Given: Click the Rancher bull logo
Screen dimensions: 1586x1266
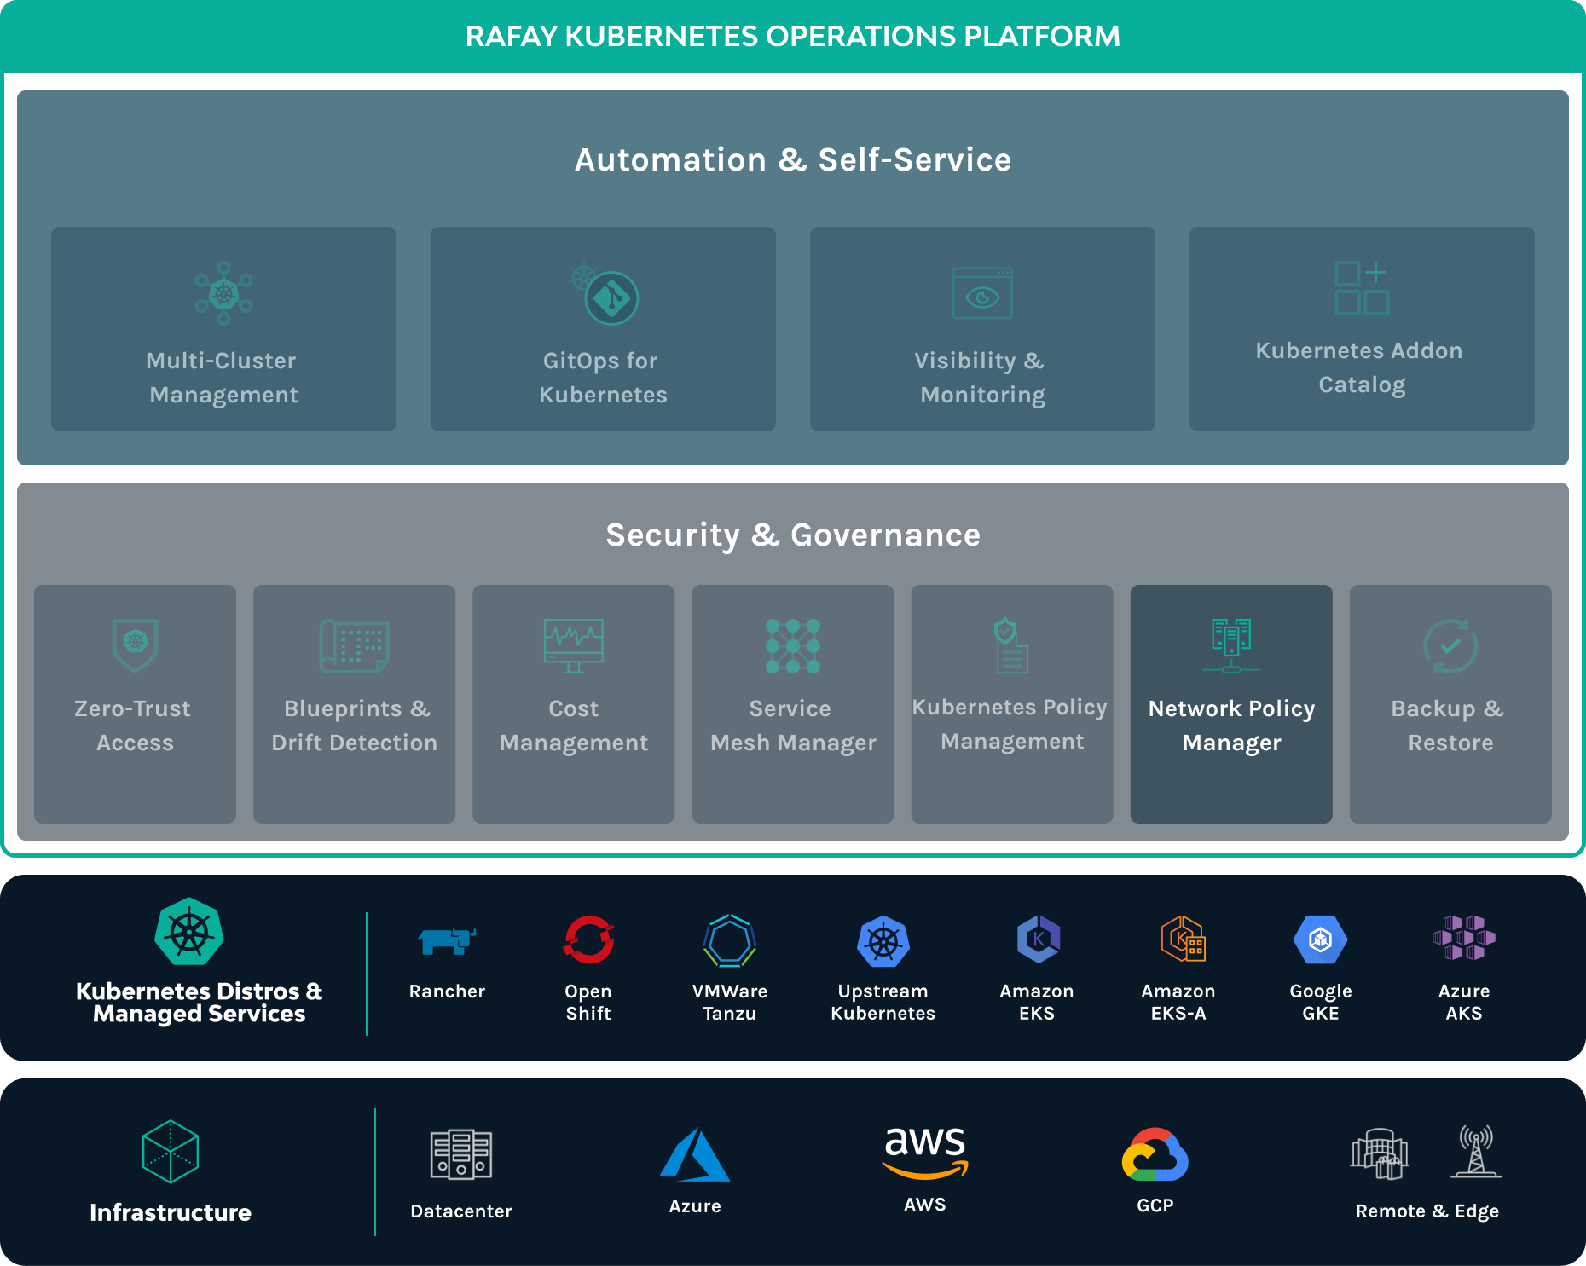Looking at the screenshot, I should click(447, 940).
